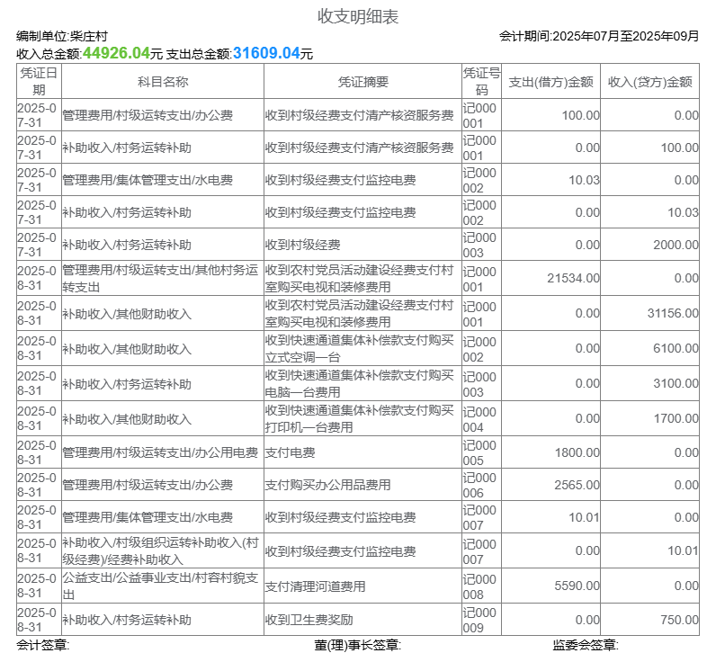Image resolution: width=707 pixels, height=662 pixels.
Task: Click the 会计签章 label
Action: [43, 645]
